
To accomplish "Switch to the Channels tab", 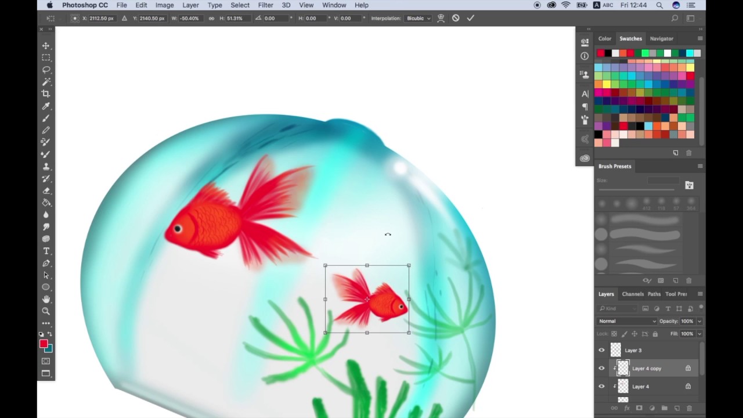I will (633, 294).
